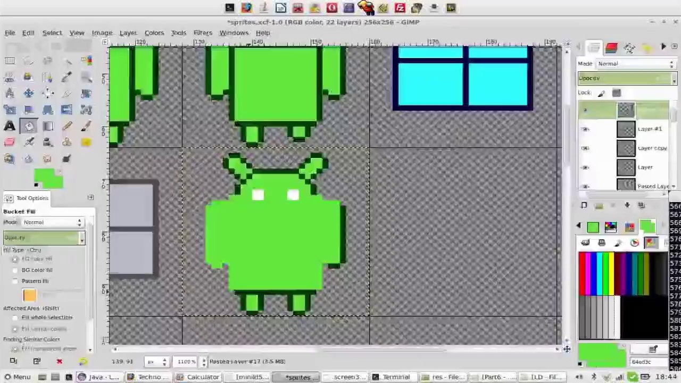Screen dimensions: 681x383
Task: Open layer Mode dropdown in Layers panel
Action: pos(635,64)
